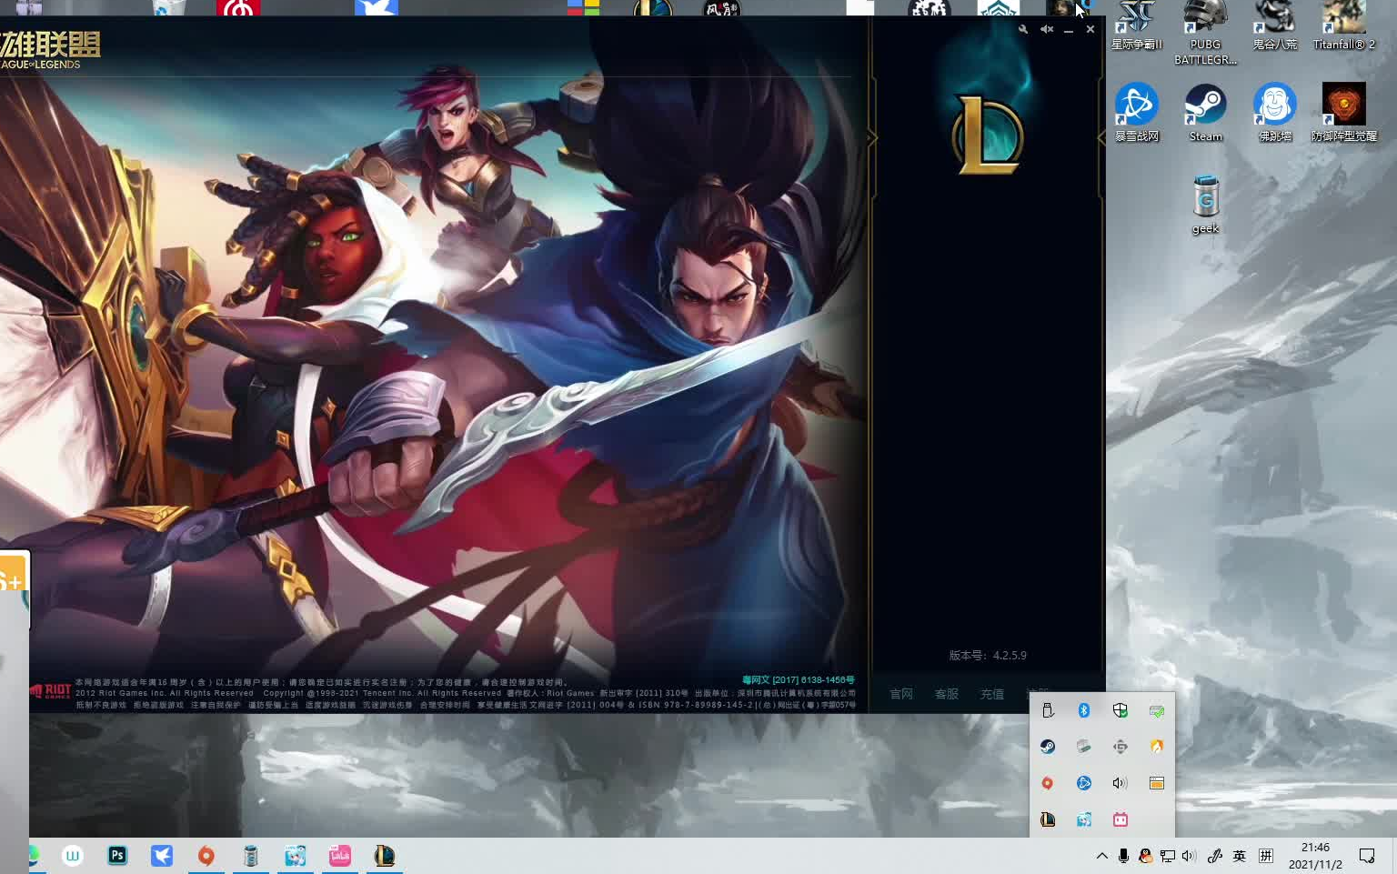Click the speaker icon in tray overflow

pyautogui.click(x=1121, y=783)
